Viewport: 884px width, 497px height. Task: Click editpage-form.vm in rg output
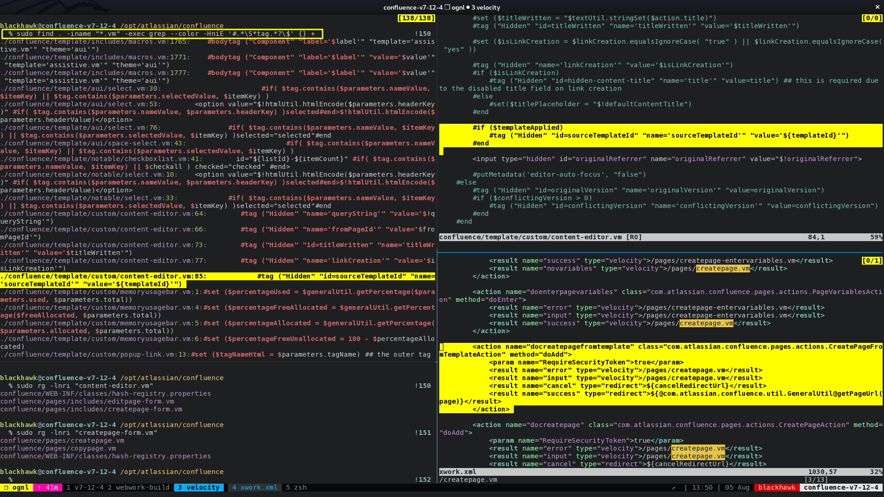[x=87, y=401]
